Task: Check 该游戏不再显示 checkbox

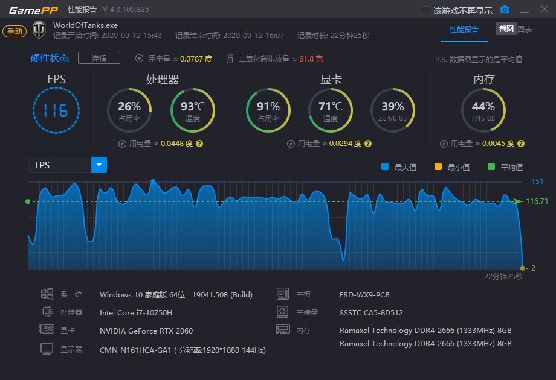Action: click(426, 11)
